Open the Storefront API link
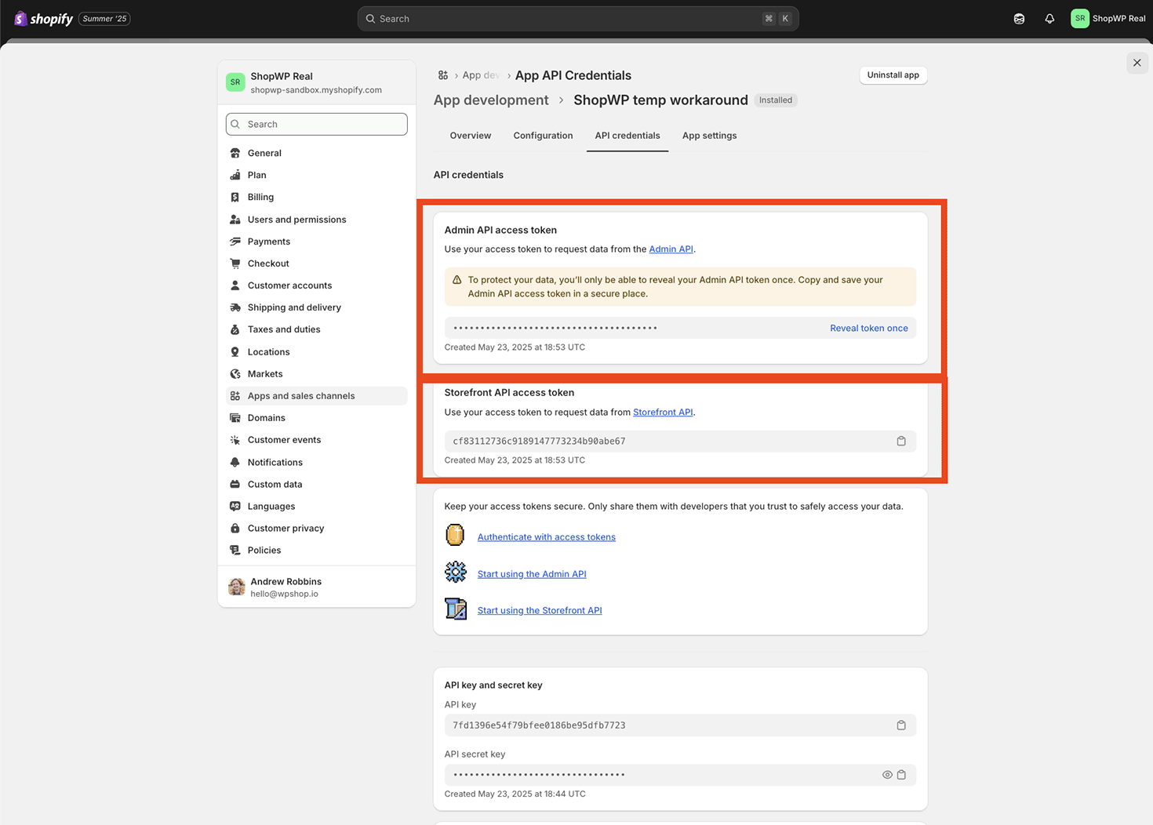Image resolution: width=1153 pixels, height=825 pixels. point(663,412)
